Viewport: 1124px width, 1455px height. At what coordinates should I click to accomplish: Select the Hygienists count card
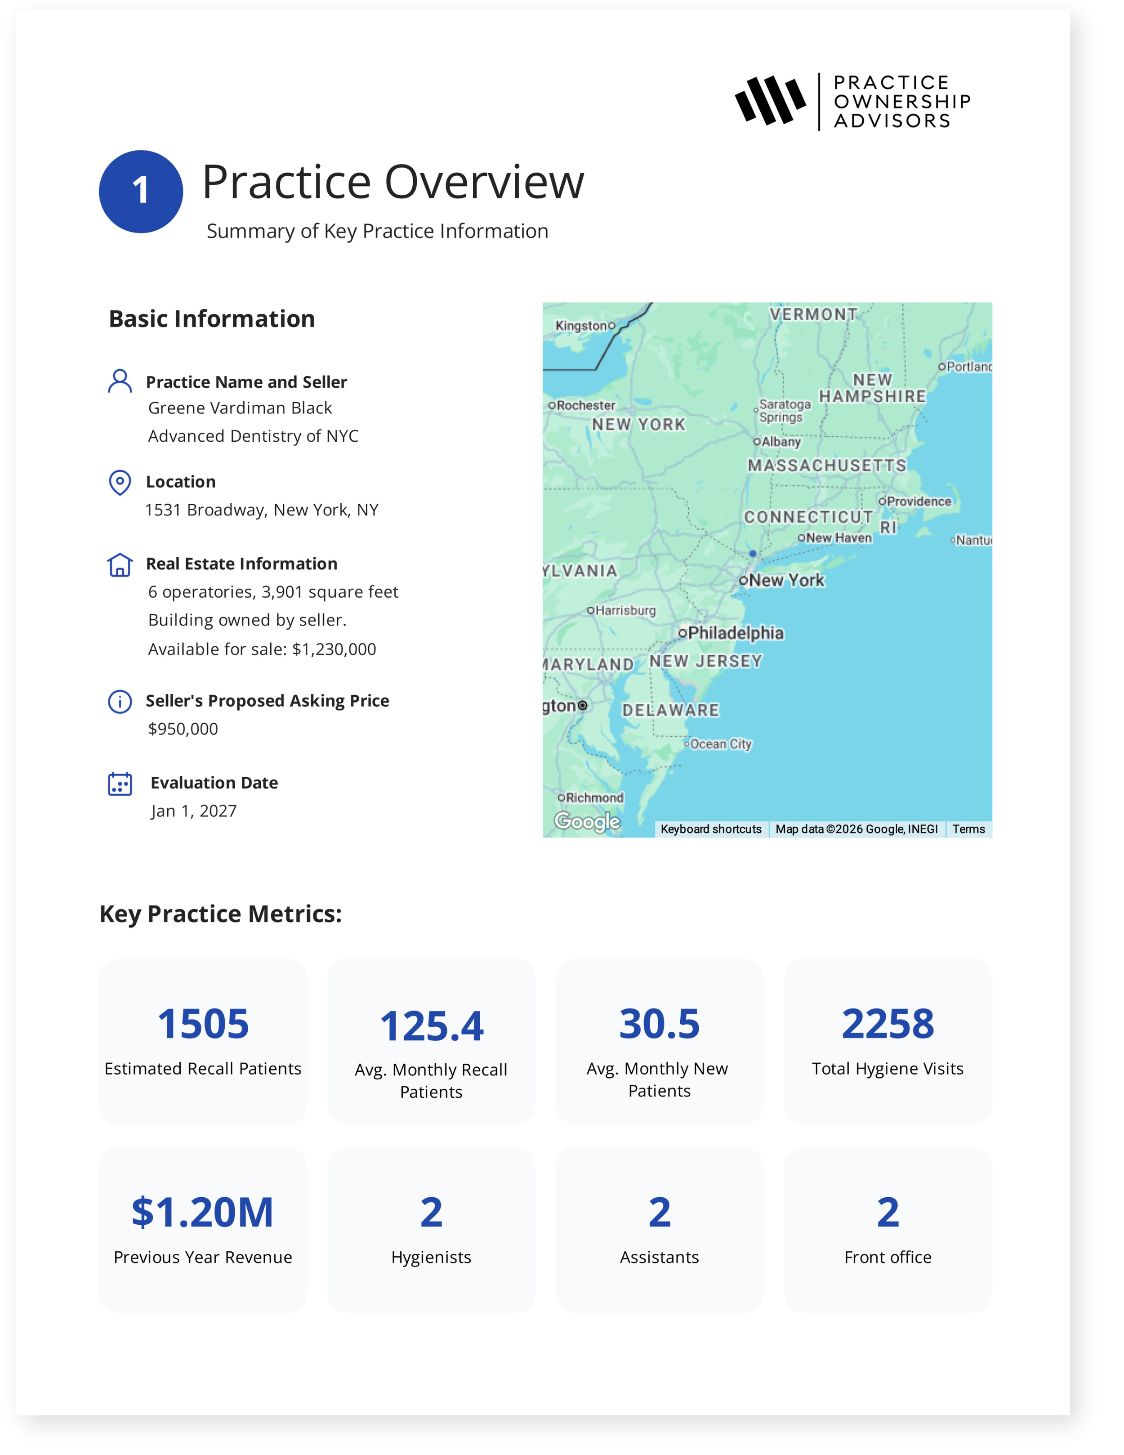coord(431,1229)
